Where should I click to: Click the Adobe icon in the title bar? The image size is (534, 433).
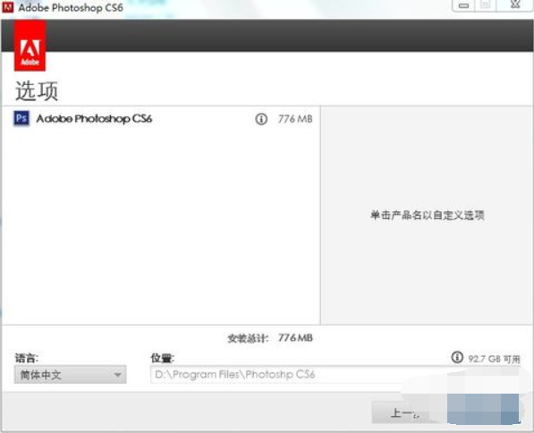(x=7, y=7)
